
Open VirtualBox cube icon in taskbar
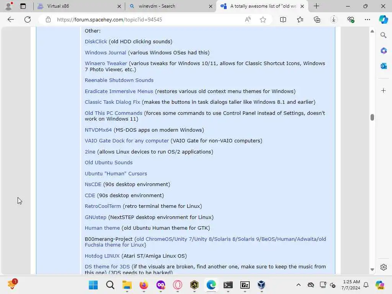pos(261,285)
